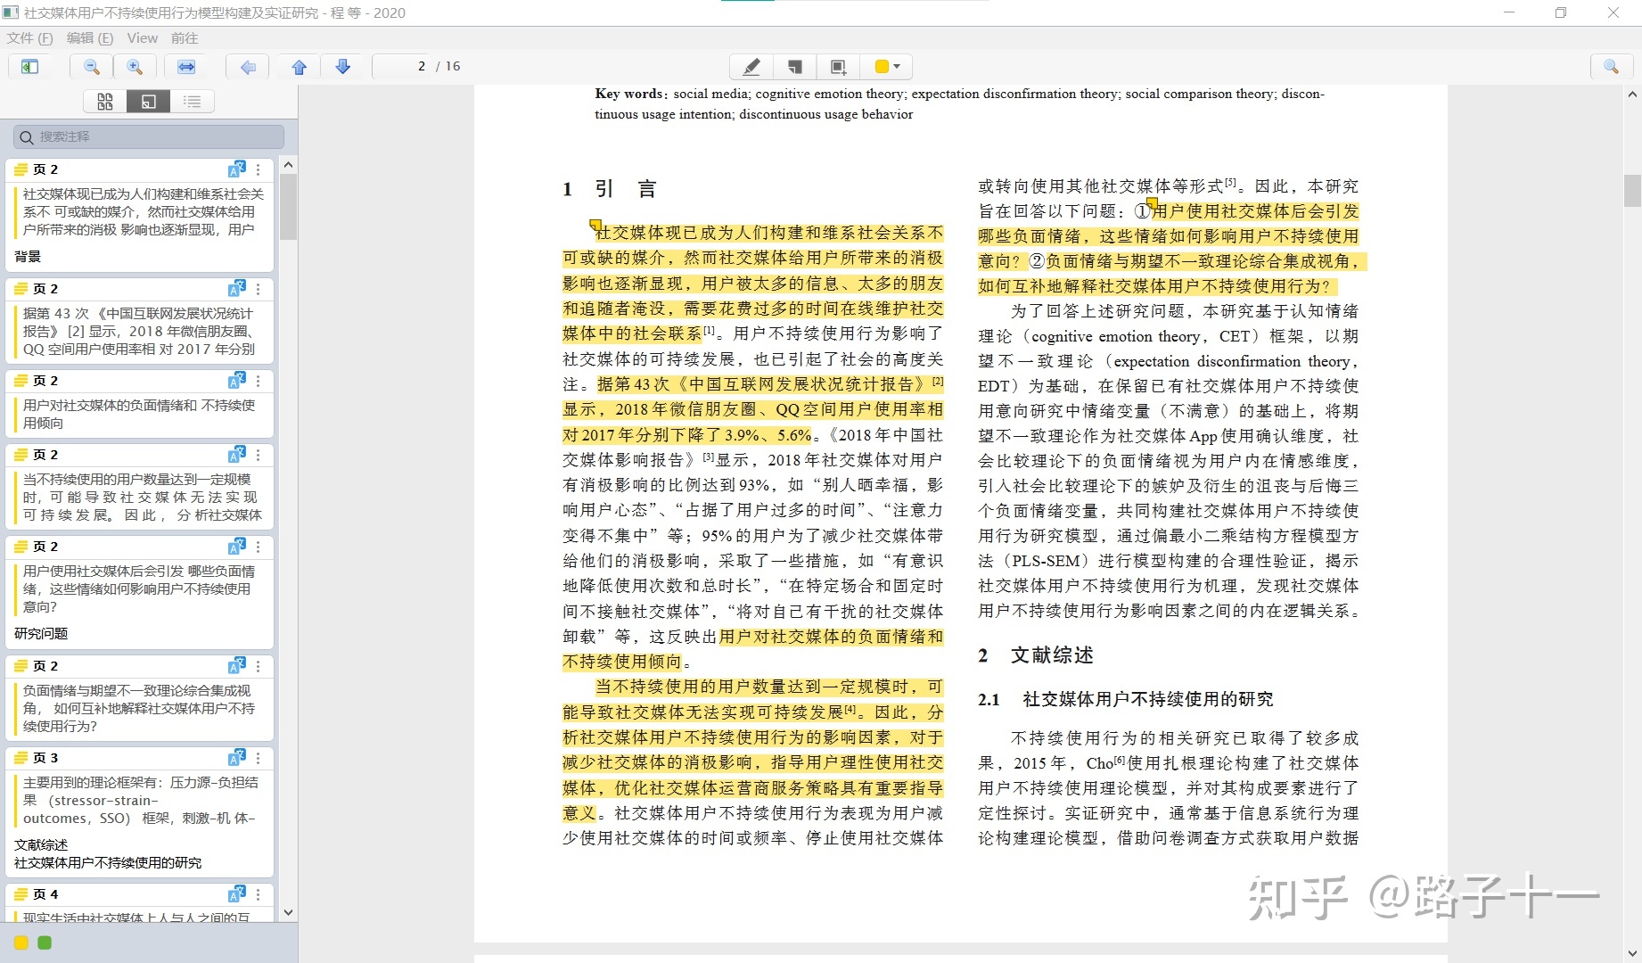Click highlight icon of 页 4 annotation card
The image size is (1642, 963).
pos(21,894)
